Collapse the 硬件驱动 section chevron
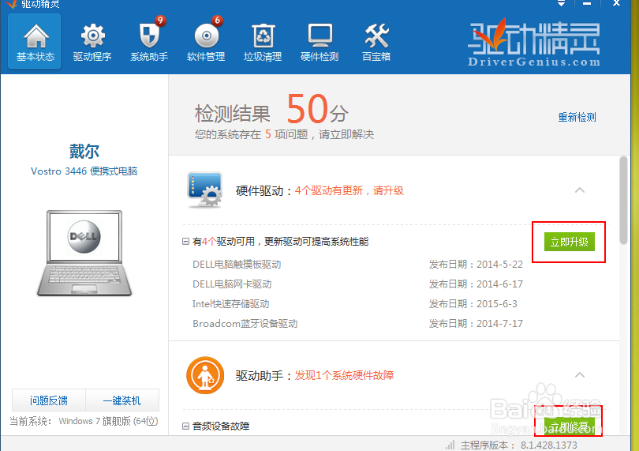This screenshot has width=639, height=451. (580, 190)
